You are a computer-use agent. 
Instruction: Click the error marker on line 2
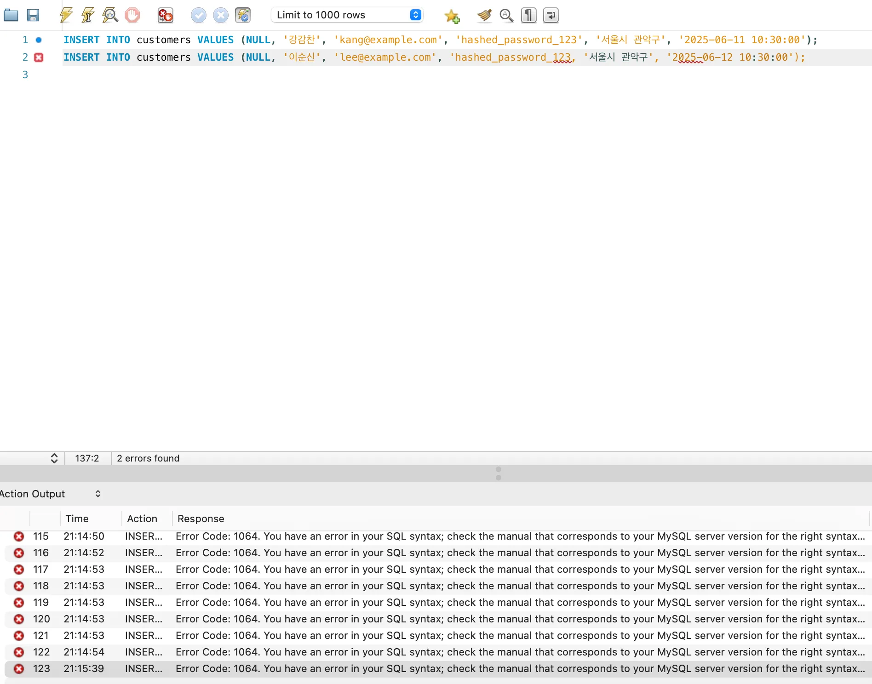coord(39,57)
